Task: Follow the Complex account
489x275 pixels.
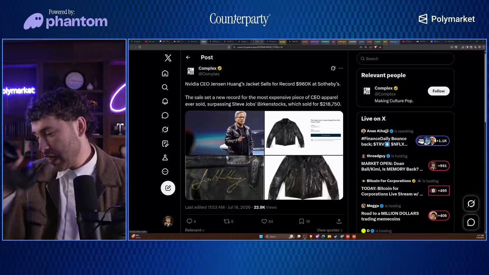Action: pos(438,91)
